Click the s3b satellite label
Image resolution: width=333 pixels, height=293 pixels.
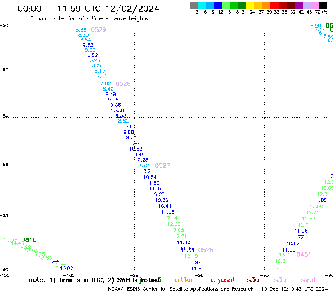pos(280,280)
